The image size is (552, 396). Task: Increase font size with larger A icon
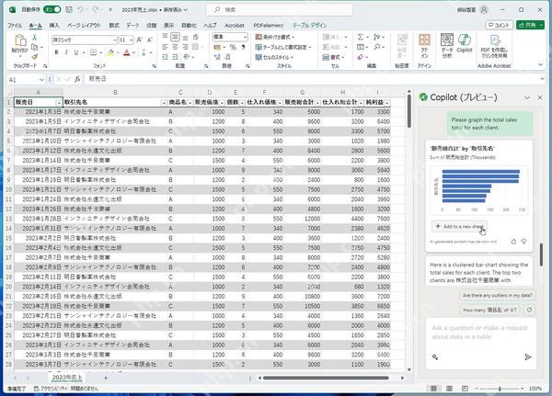click(x=140, y=40)
